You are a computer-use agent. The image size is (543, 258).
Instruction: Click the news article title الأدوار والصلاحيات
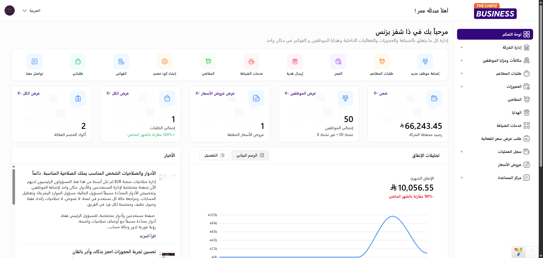tap(94, 173)
